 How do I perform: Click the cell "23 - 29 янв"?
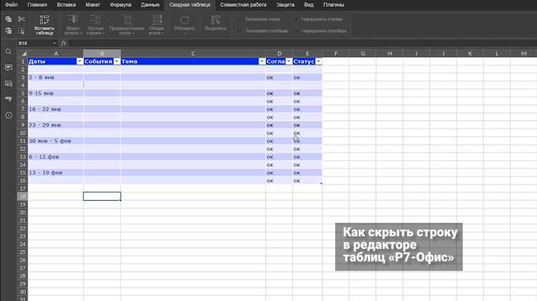tap(55, 125)
